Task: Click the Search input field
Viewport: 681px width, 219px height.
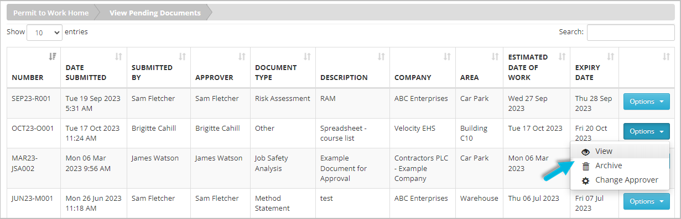Action: [x=630, y=33]
